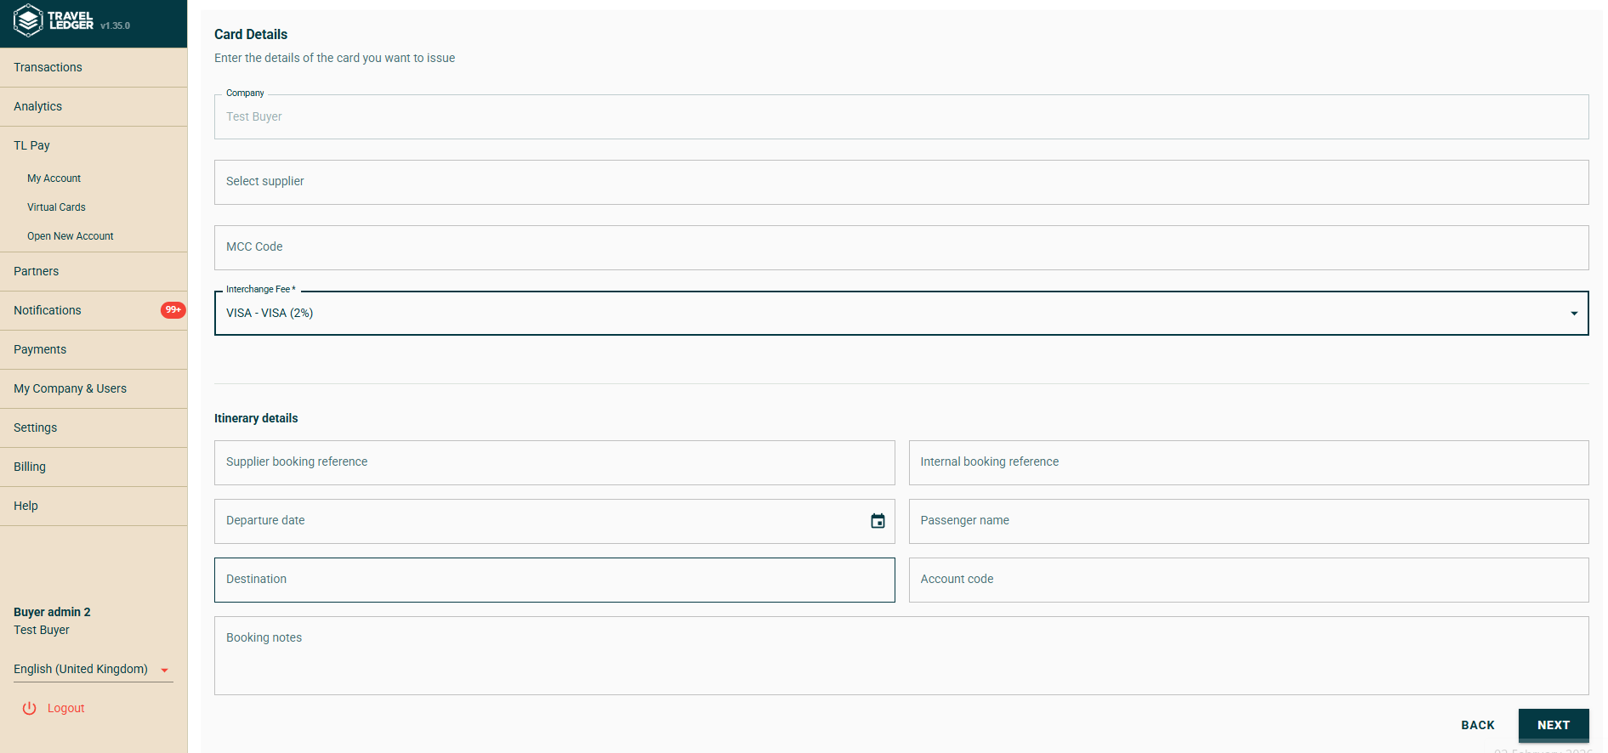The image size is (1608, 753).
Task: Select the Booking notes text area
Action: coord(901,655)
